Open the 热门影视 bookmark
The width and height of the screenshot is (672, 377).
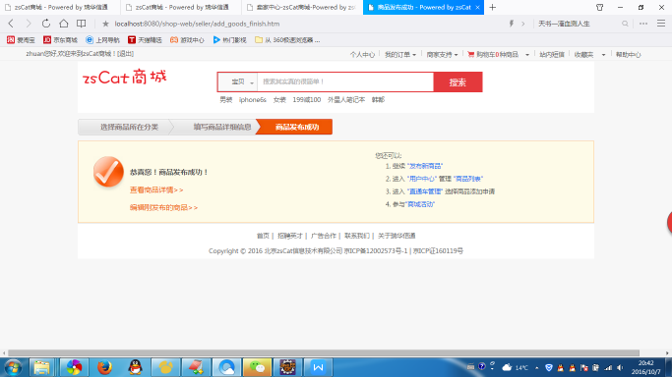pyautogui.click(x=229, y=39)
